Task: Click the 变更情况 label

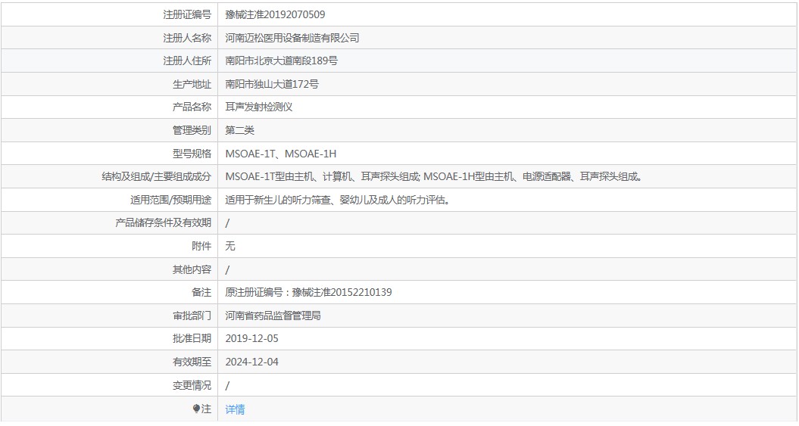Action: pyautogui.click(x=192, y=385)
